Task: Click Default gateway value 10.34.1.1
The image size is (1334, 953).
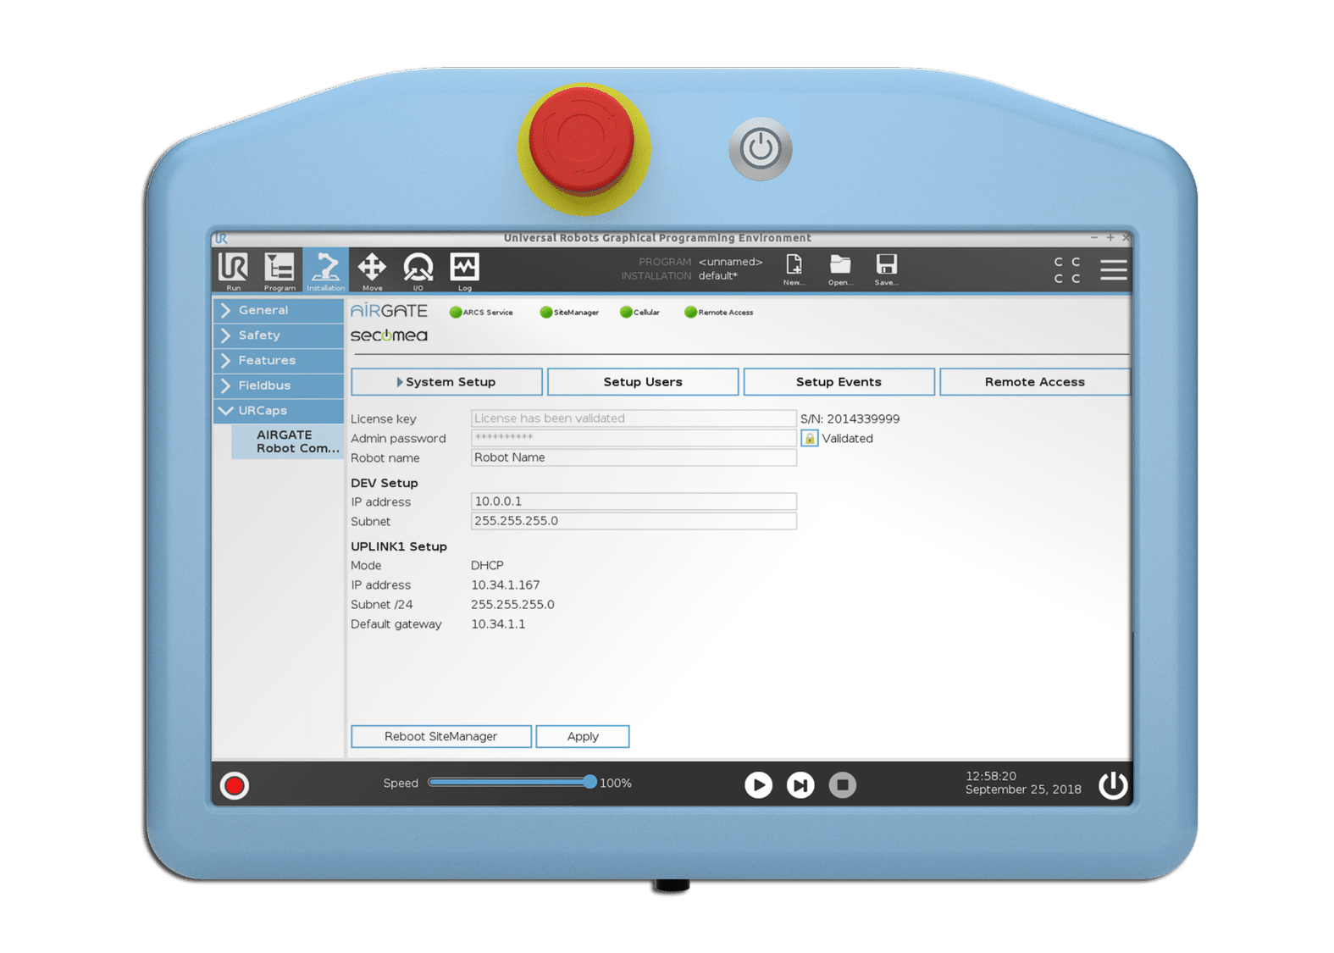Action: [498, 624]
